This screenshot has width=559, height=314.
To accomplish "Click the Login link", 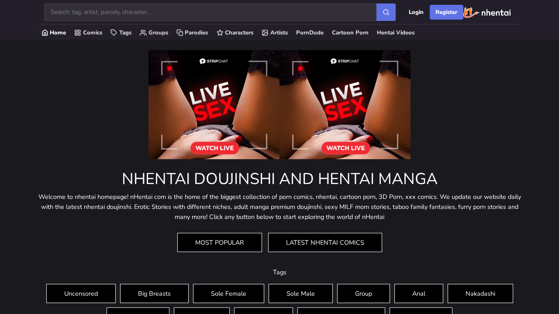I will 416,12.
